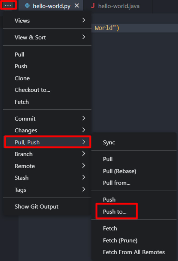This screenshot has width=178, height=261.
Task: Select Clone from the menu
Action: pos(22,78)
